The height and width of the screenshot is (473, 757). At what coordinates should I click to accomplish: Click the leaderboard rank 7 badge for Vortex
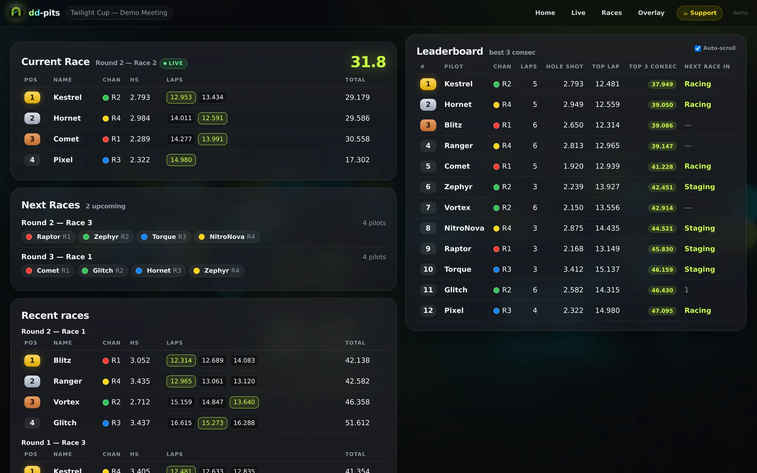(428, 208)
